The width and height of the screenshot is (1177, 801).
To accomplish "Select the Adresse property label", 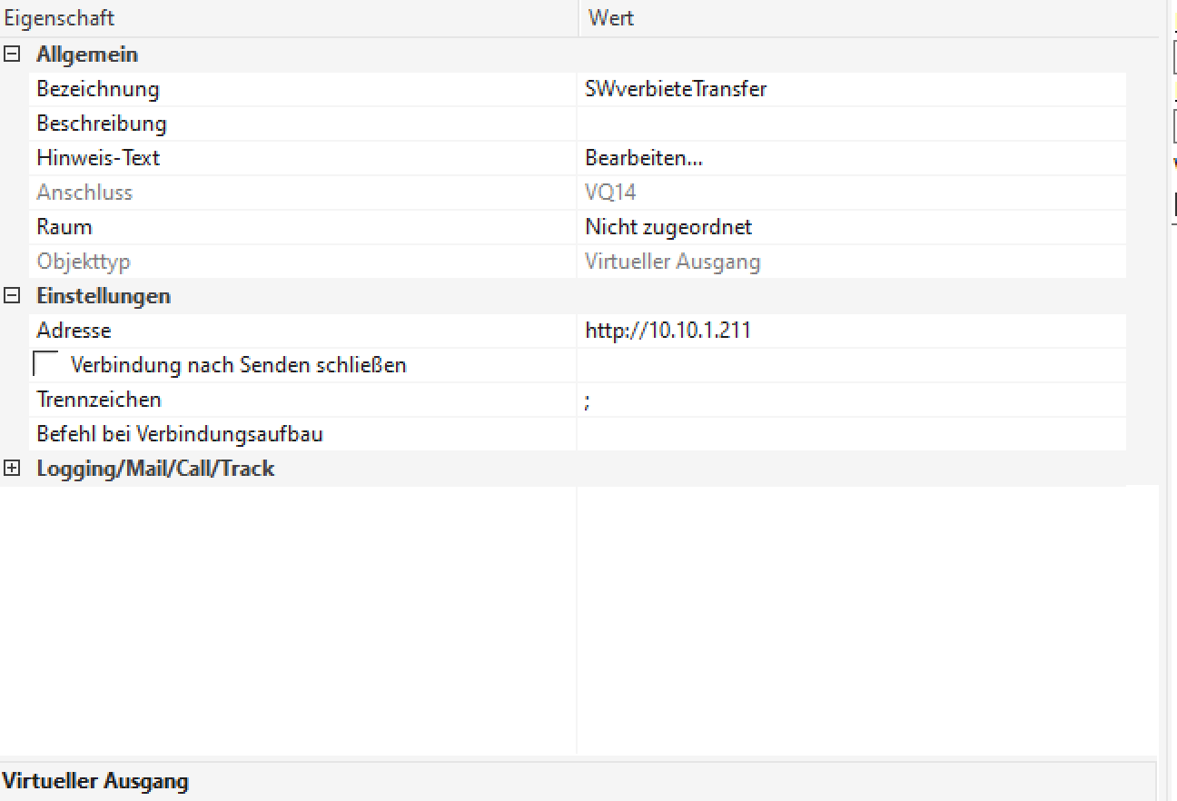I will point(74,331).
